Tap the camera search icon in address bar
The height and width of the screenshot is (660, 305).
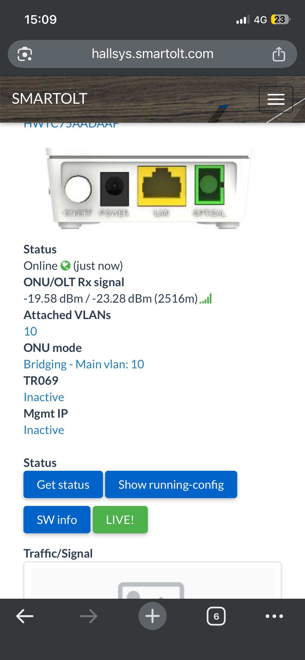point(25,54)
